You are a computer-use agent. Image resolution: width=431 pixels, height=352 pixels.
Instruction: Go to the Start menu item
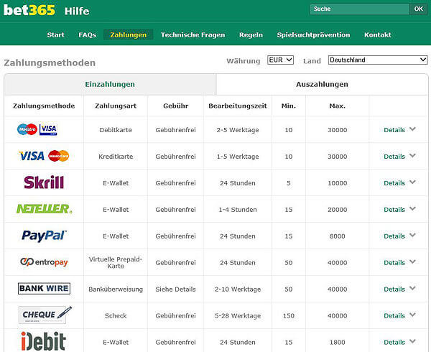pyautogui.click(x=55, y=35)
